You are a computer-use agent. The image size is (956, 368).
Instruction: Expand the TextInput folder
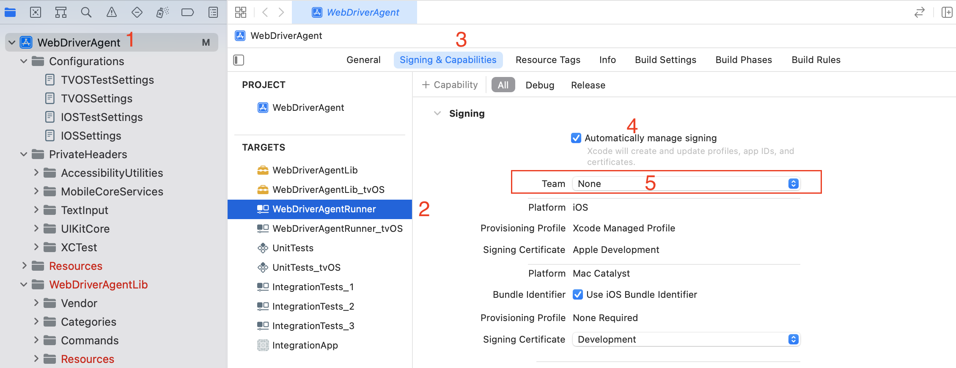click(x=36, y=210)
